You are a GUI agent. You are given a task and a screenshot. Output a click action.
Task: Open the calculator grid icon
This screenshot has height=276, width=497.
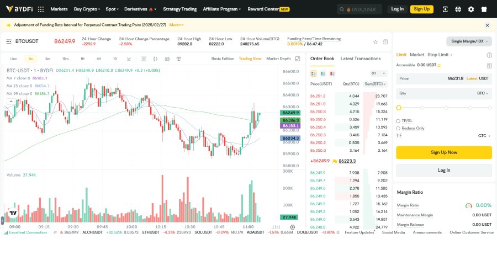coord(489,66)
